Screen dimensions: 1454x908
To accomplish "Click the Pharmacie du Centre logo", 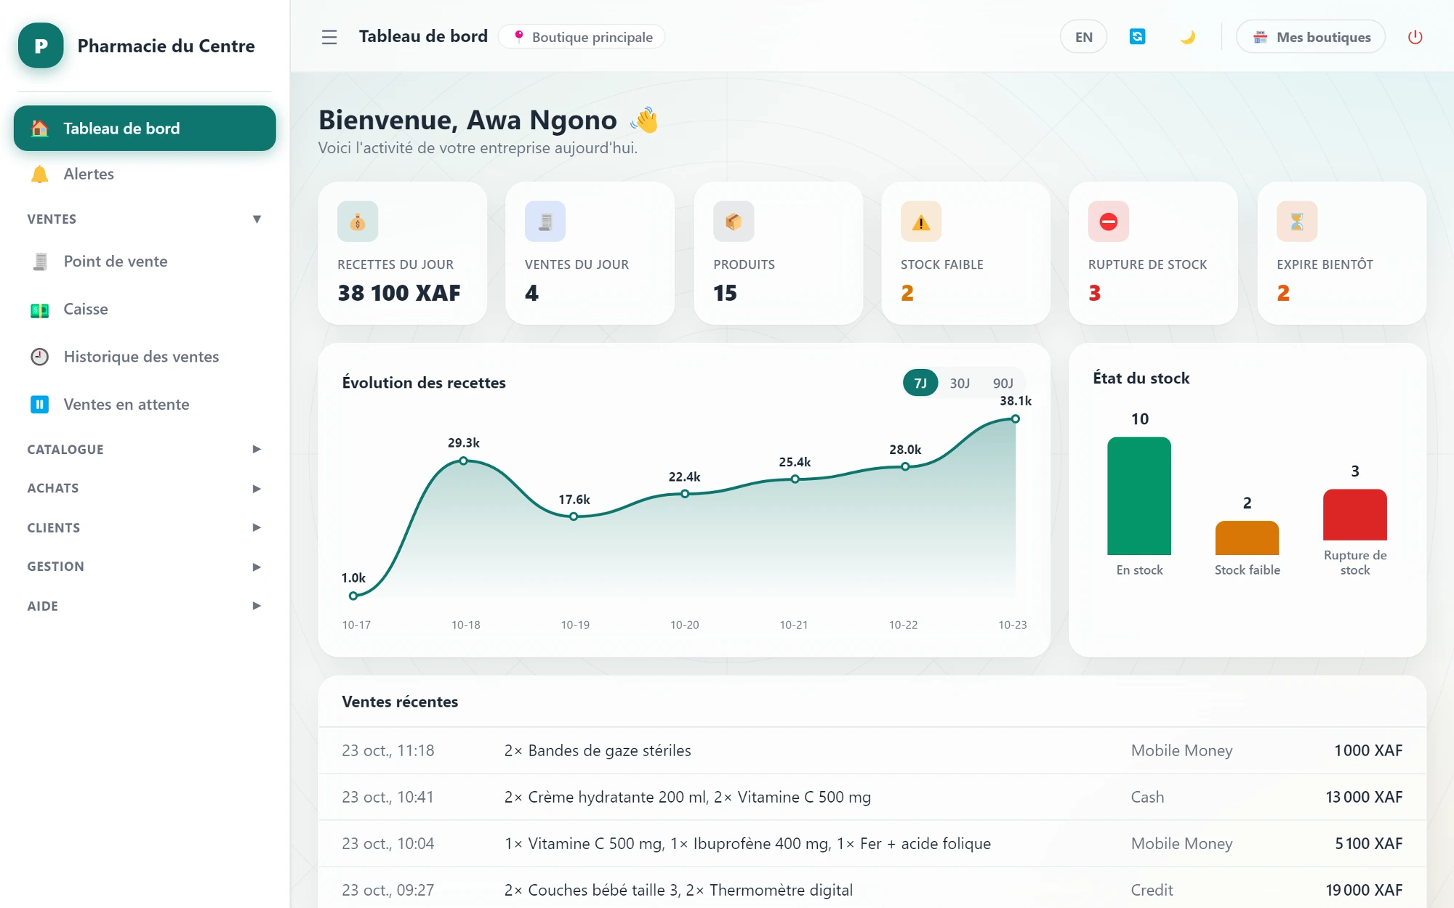I will [x=41, y=46].
